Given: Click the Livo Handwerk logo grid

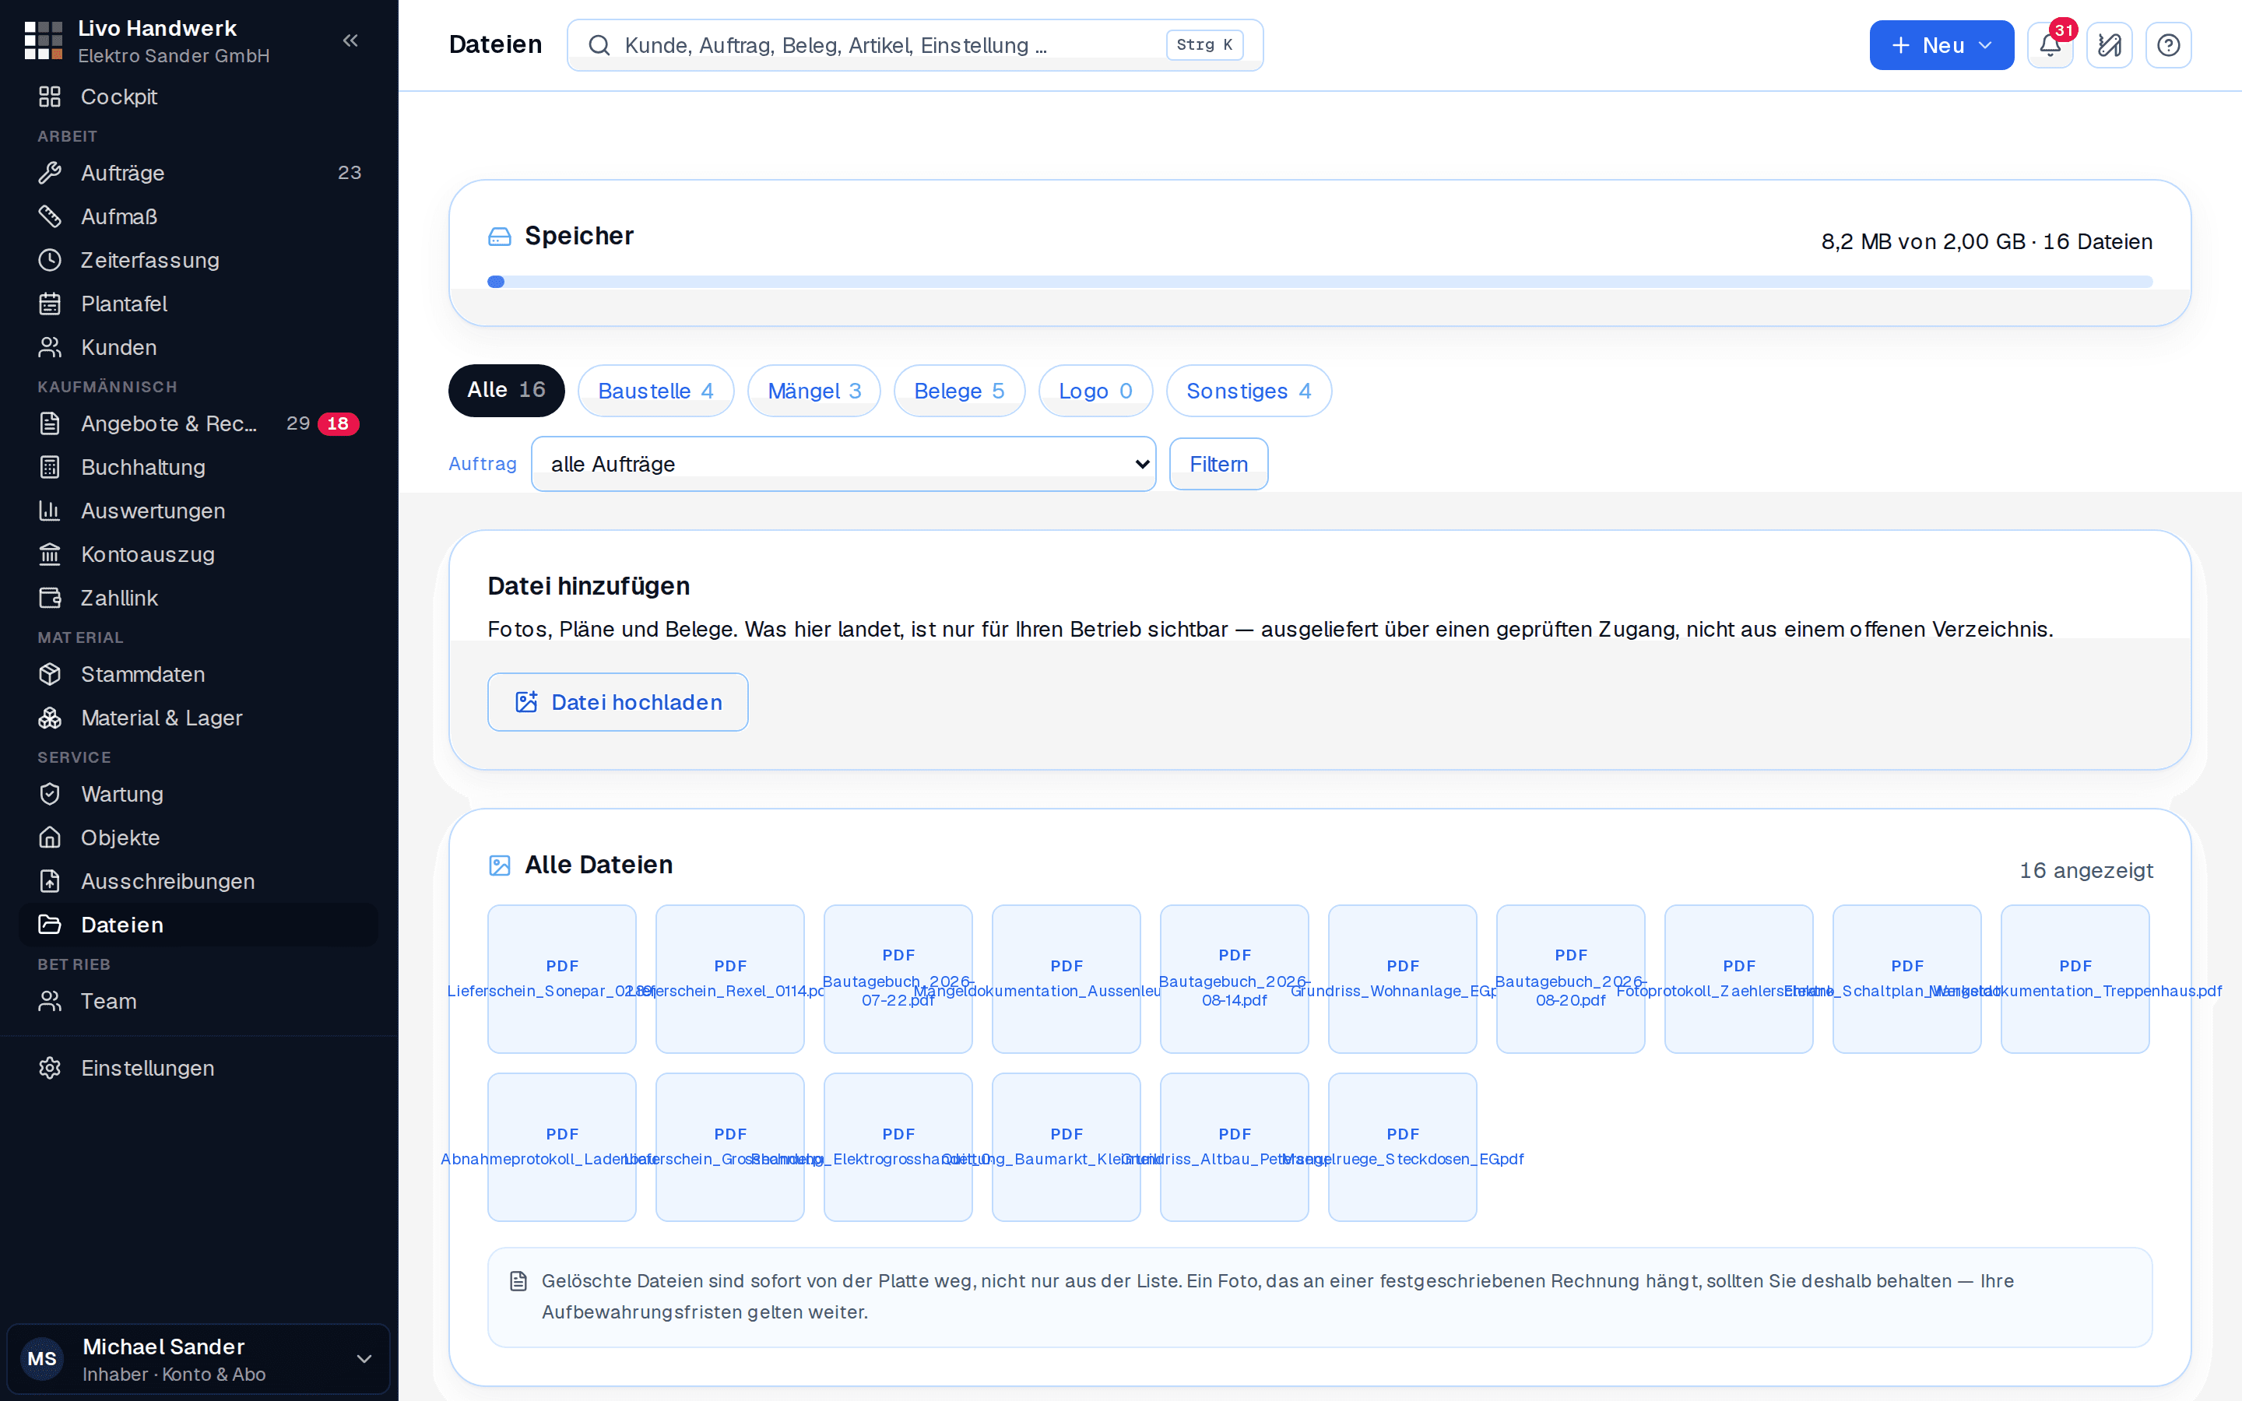Looking at the screenshot, I should coord(44,40).
